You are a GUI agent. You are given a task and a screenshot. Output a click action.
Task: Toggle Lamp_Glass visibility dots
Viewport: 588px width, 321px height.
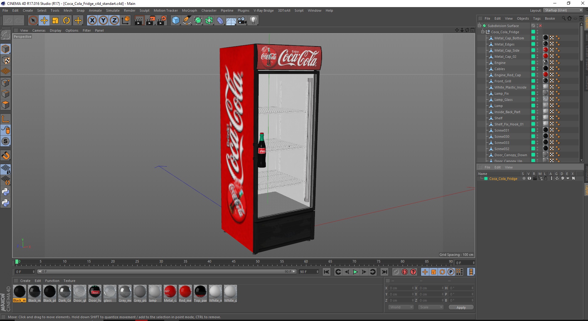[538, 100]
